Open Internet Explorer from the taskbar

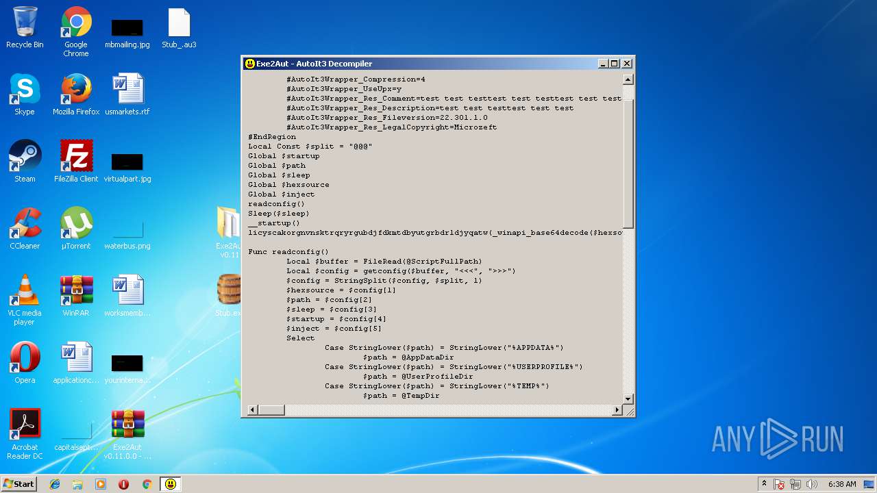click(x=55, y=484)
